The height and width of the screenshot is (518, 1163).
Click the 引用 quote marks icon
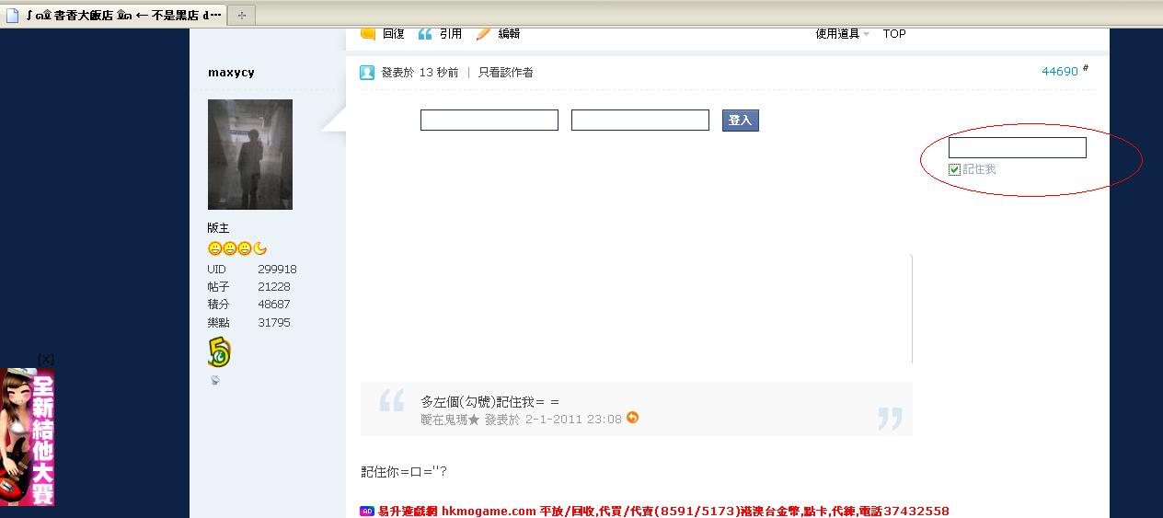[425, 34]
